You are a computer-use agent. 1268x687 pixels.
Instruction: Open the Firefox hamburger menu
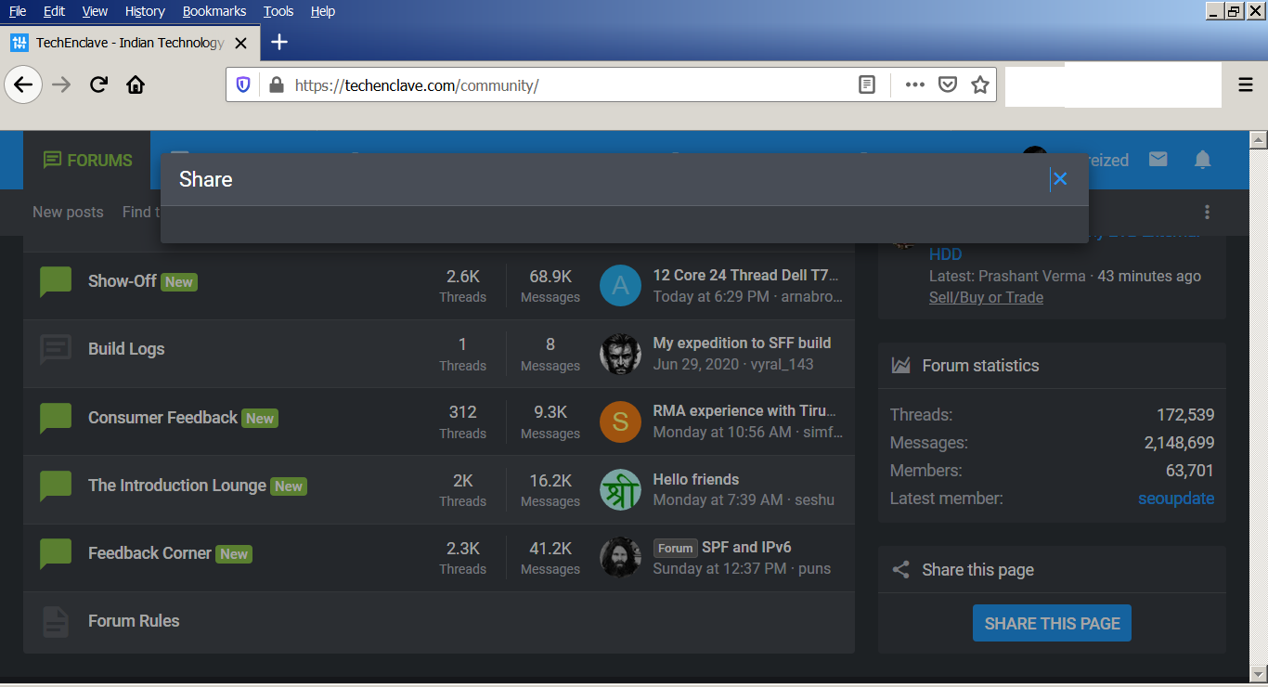pos(1246,85)
